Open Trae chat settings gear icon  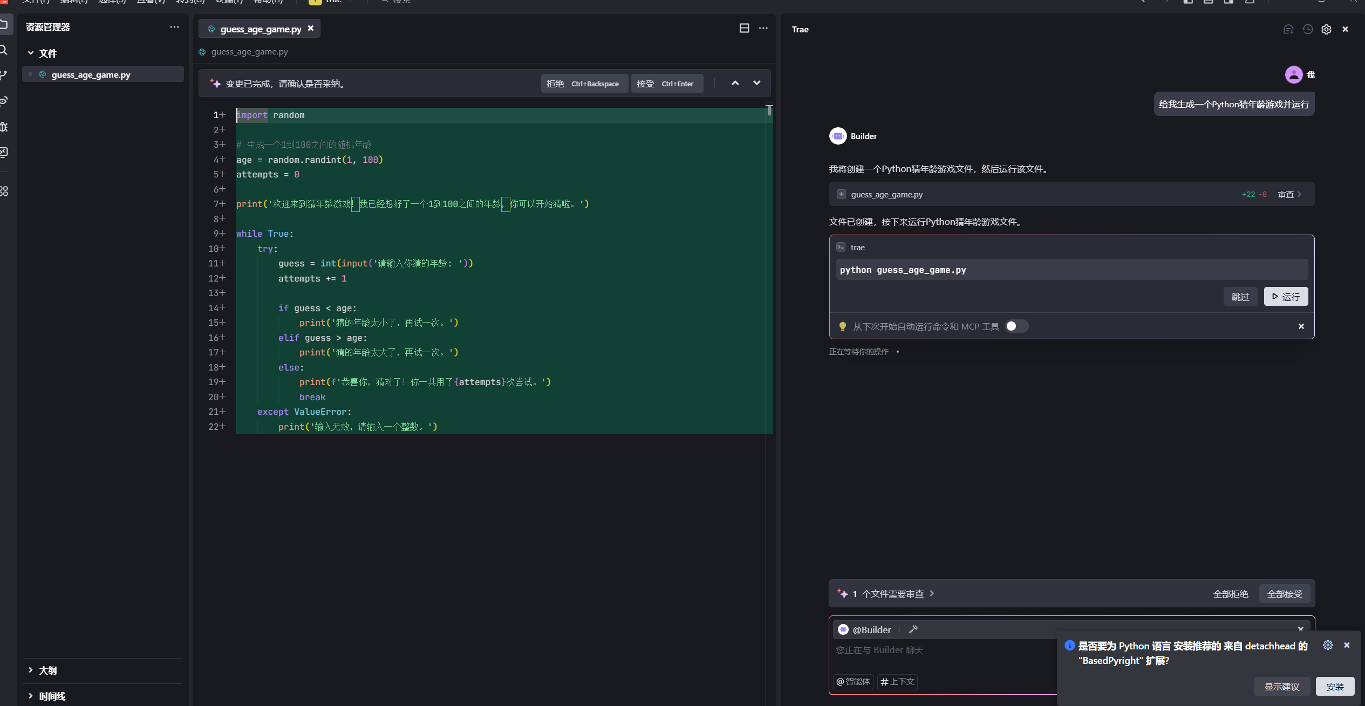(1326, 30)
